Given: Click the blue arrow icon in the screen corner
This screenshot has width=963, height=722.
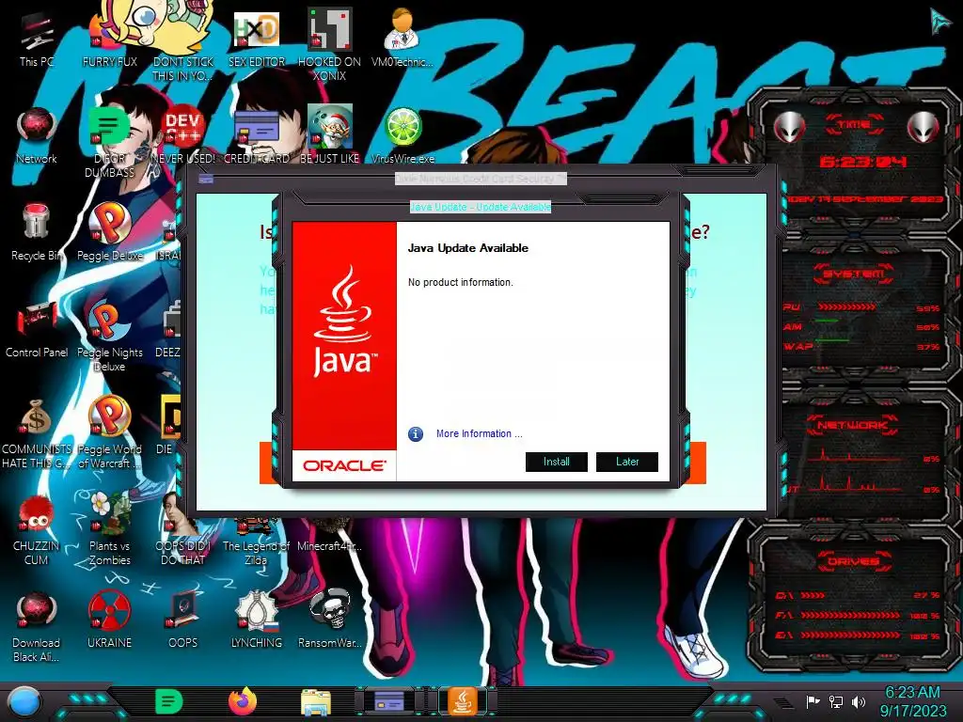Looking at the screenshot, I should pyautogui.click(x=939, y=21).
